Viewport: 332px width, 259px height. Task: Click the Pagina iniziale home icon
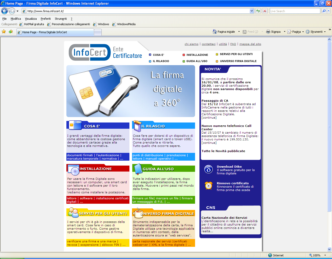pos(215,32)
